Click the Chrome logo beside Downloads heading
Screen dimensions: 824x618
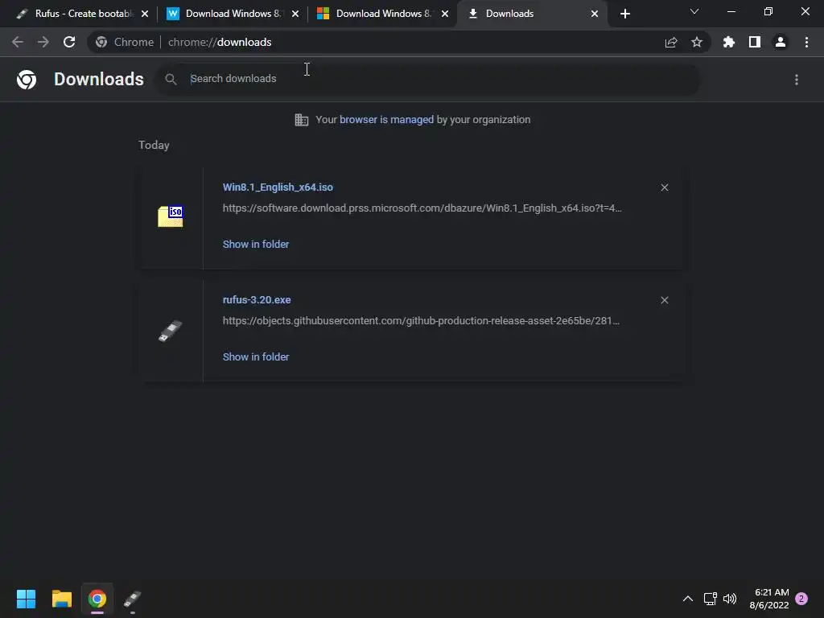click(27, 80)
